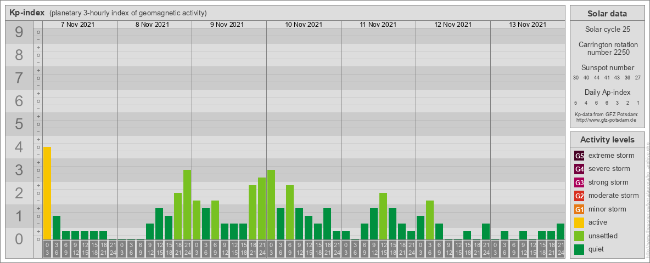
Task: Click the 12-15 hour label under 10 Nov 2021
Action: coord(309,249)
